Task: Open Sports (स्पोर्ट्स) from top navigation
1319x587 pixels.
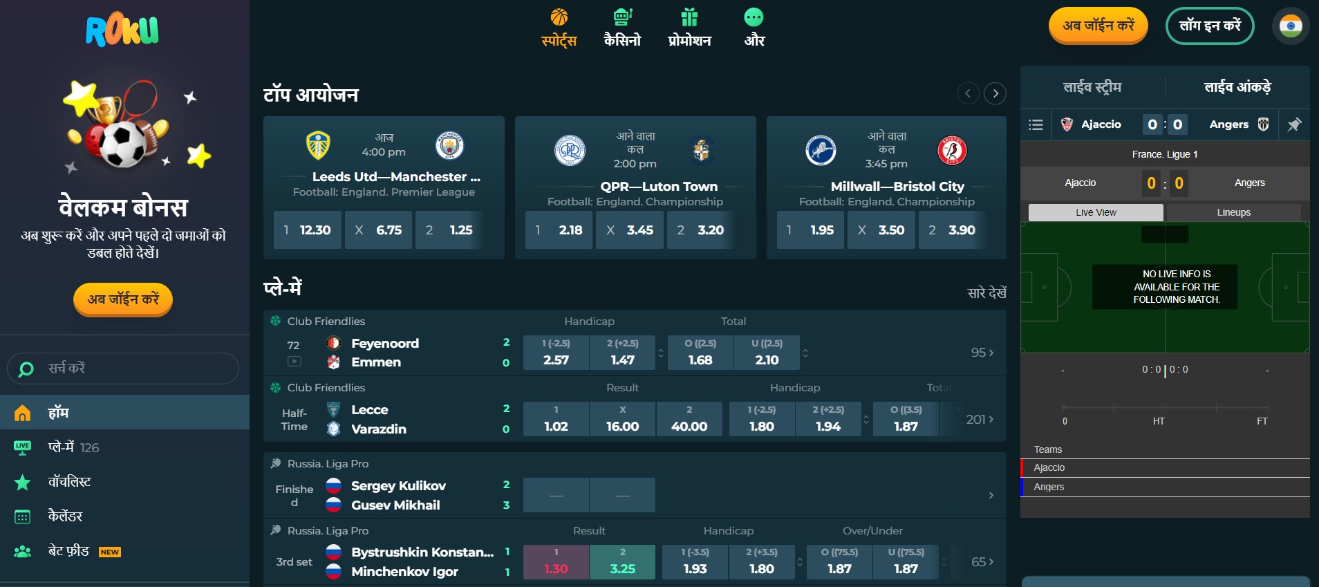Action: click(x=559, y=28)
